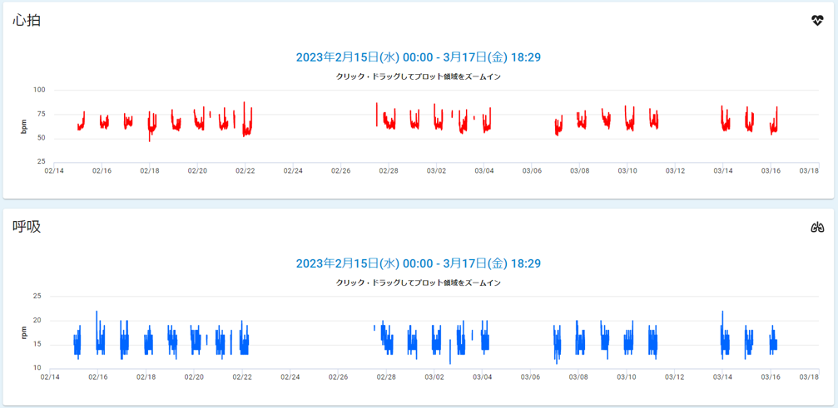Screen dimensions: 838x408
Task: Click the bpm y-axis title
Action: coord(24,125)
